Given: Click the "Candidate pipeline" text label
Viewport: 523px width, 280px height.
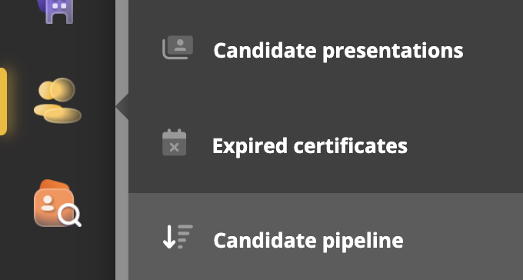Looking at the screenshot, I should coord(308,241).
